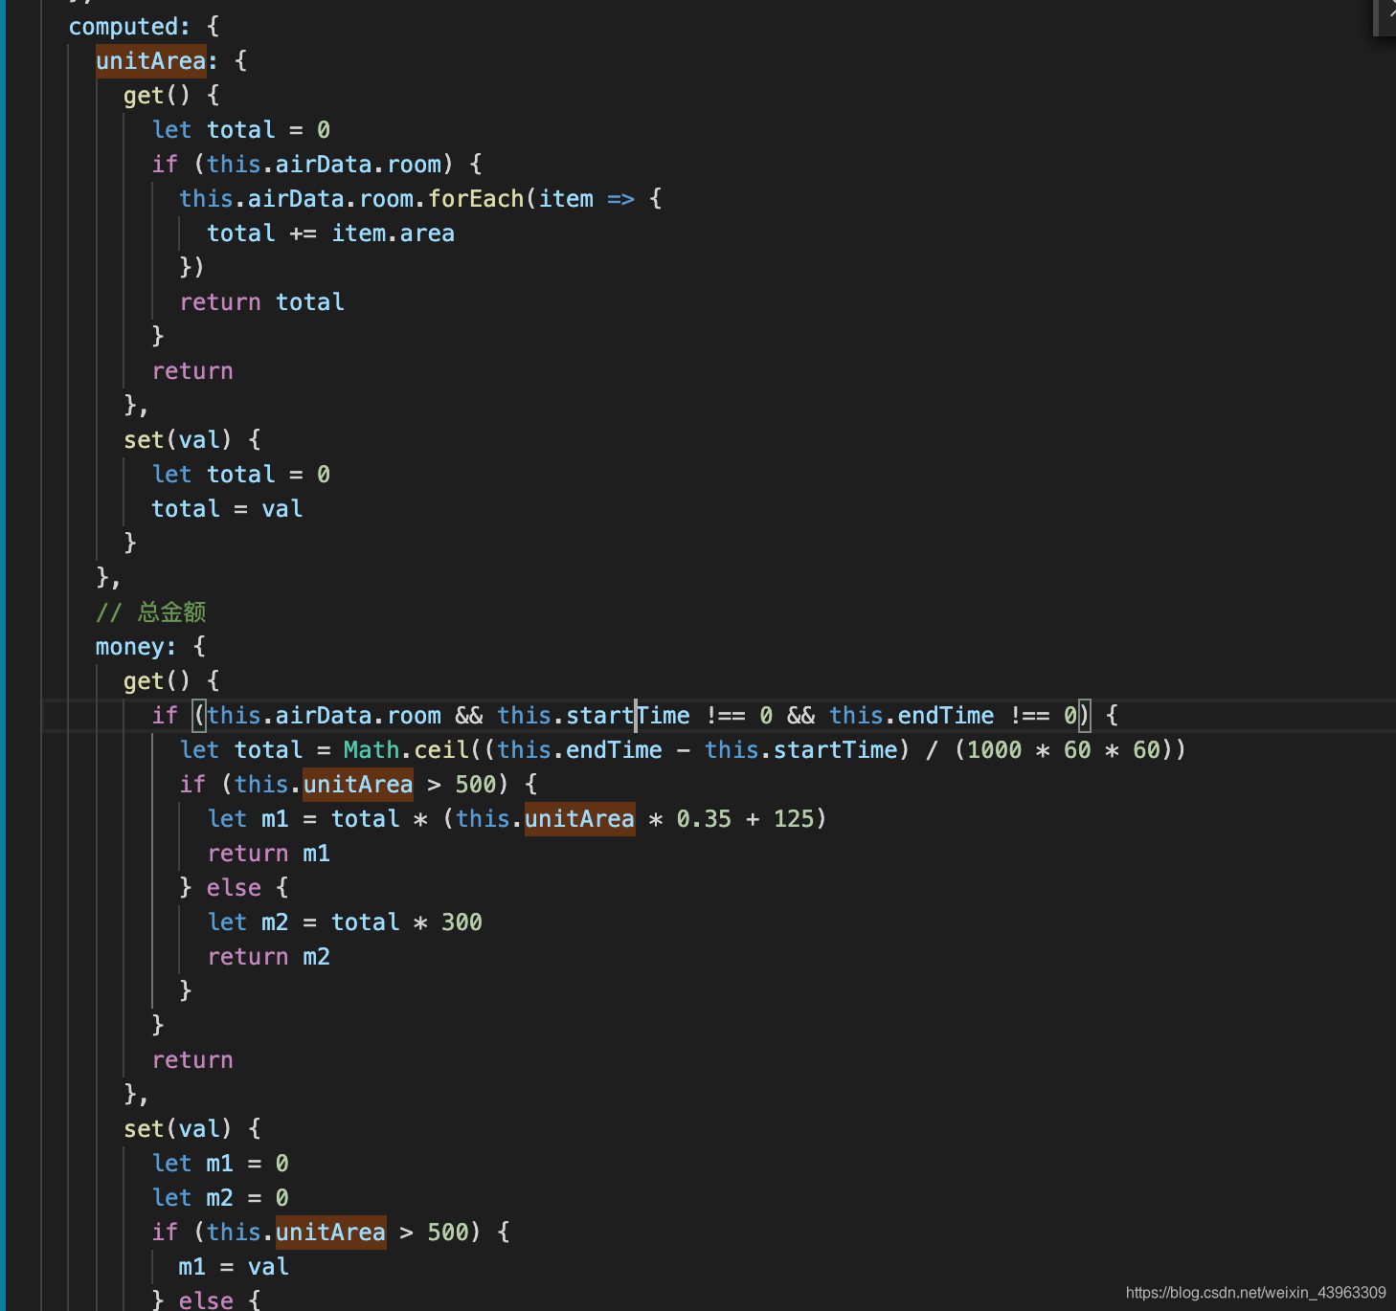This screenshot has height=1311, width=1396.
Task: Click the '=>' arrow after item
Action: point(620,199)
